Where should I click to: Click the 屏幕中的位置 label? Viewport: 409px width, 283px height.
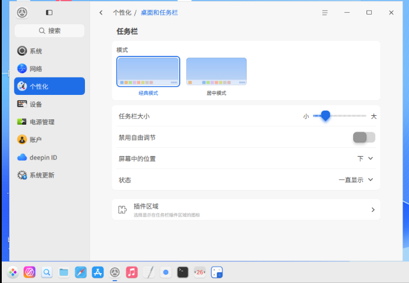137,159
